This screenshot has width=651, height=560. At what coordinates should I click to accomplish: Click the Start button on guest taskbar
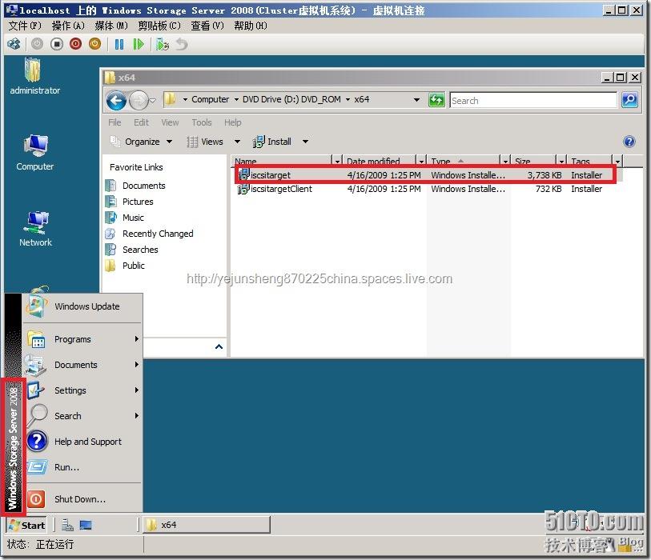tap(26, 526)
